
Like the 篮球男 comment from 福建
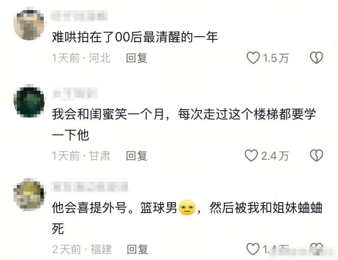pos(253,249)
